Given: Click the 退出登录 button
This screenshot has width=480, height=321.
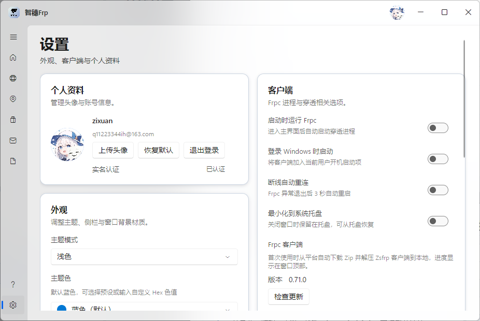Looking at the screenshot, I should coord(204,150).
